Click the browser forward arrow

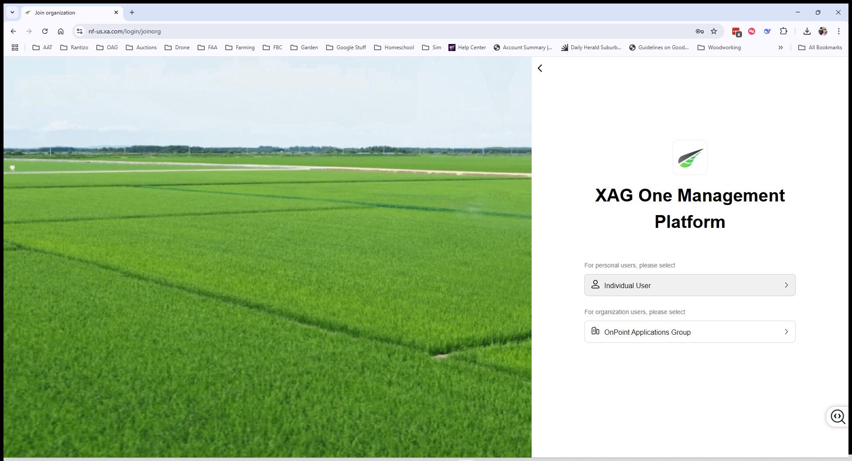click(x=29, y=31)
